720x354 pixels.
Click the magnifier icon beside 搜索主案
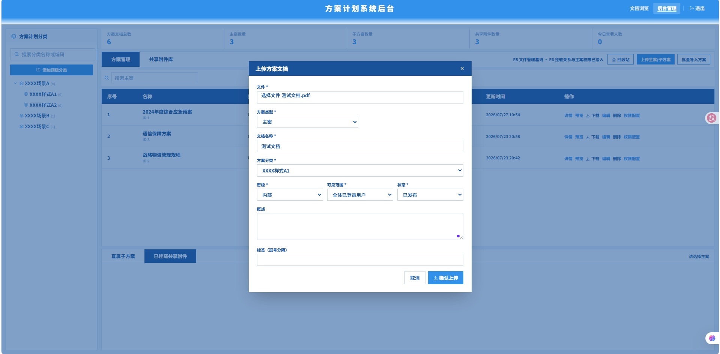[107, 78]
